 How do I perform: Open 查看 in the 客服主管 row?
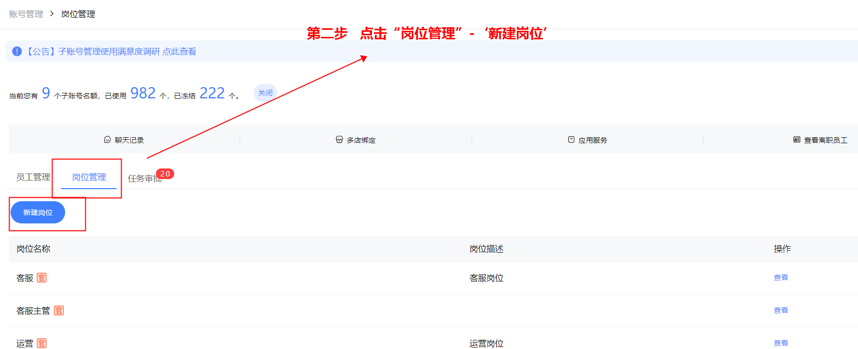click(781, 310)
